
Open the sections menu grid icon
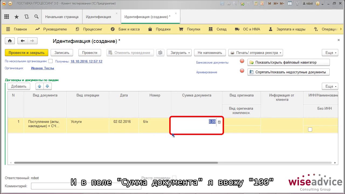(6, 17)
